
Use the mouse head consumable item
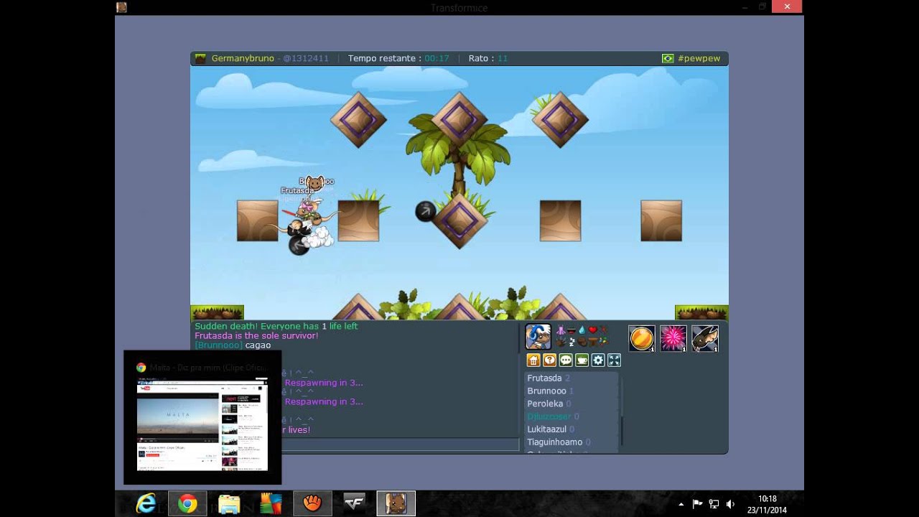[x=705, y=338]
